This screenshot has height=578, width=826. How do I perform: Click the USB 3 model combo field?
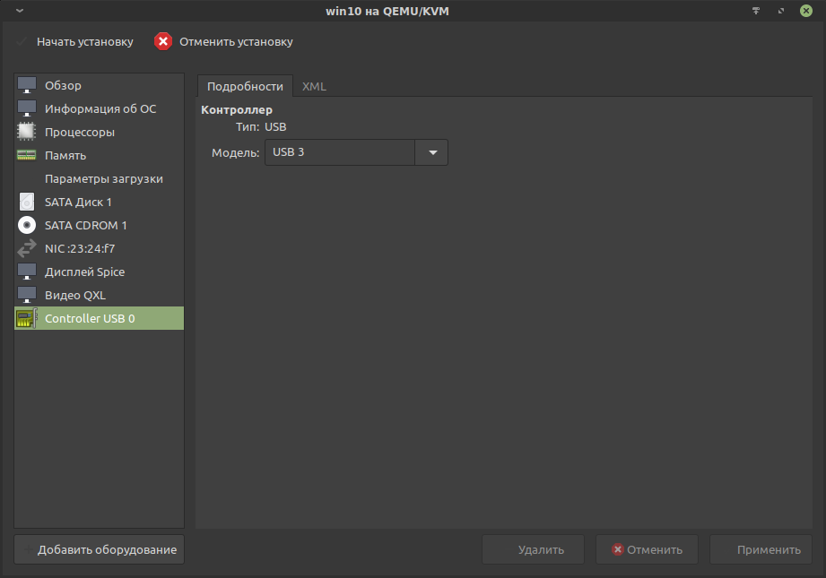click(340, 152)
